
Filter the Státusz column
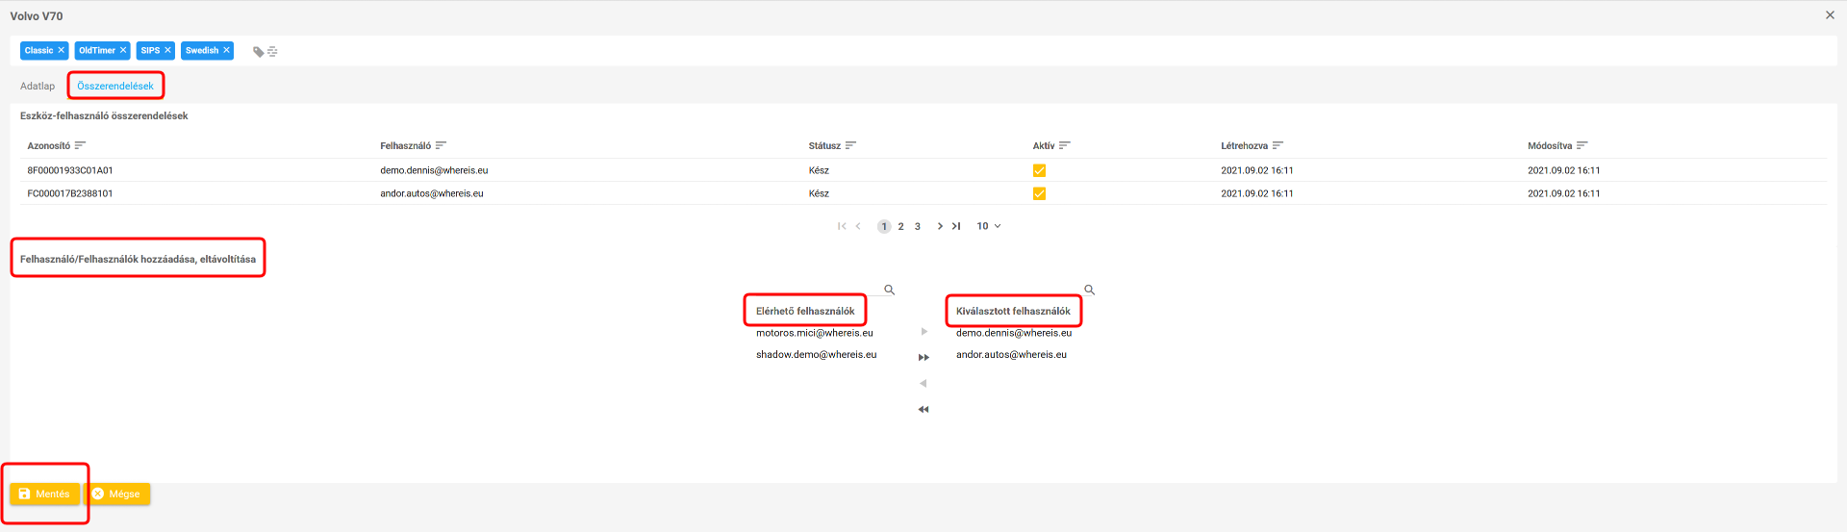tap(850, 146)
